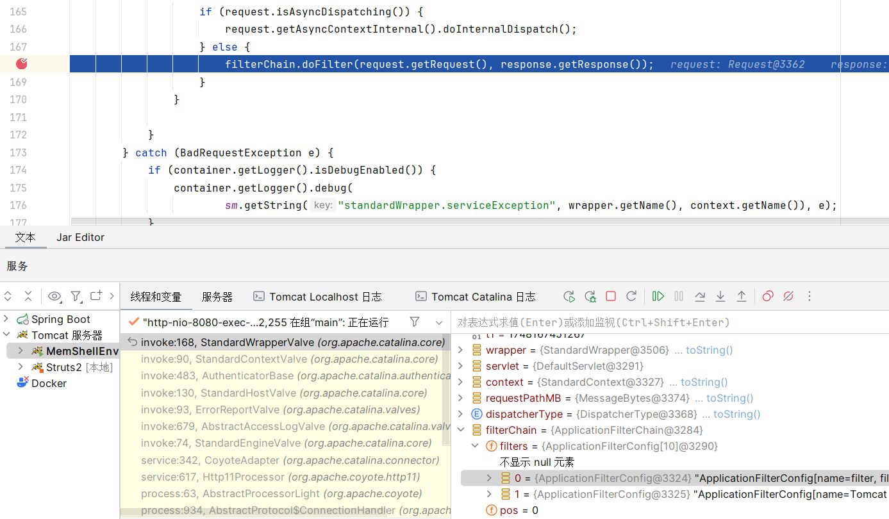Image resolution: width=889 pixels, height=519 pixels.
Task: Toggle the eye View options icon
Action: (54, 296)
